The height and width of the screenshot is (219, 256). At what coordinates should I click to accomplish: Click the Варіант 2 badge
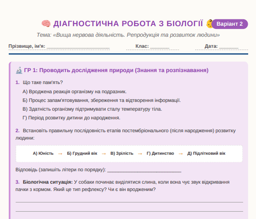coord(230,24)
